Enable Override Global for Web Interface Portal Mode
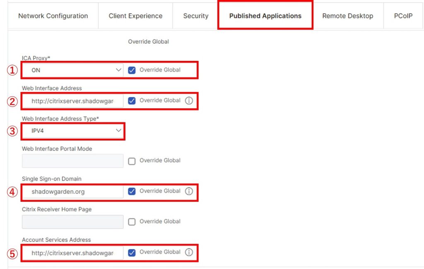 tap(132, 160)
